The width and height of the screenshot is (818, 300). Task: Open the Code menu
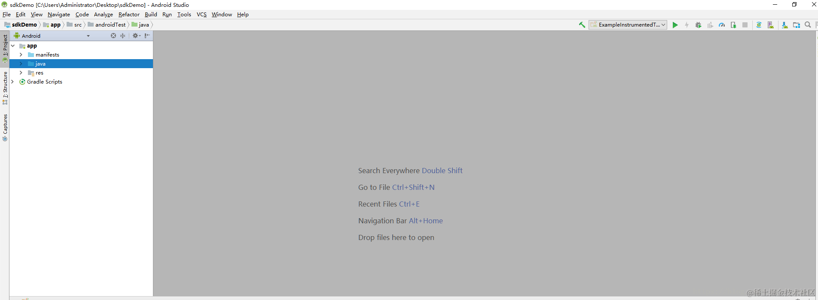[82, 15]
